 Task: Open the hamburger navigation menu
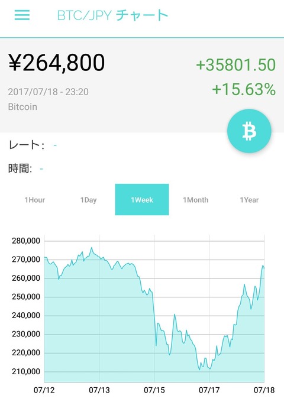point(22,15)
